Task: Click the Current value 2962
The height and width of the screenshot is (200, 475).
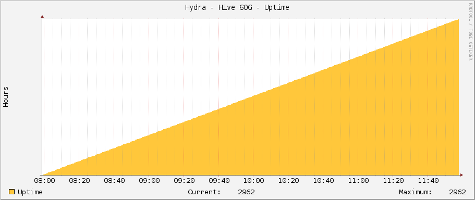Action: pos(246,192)
